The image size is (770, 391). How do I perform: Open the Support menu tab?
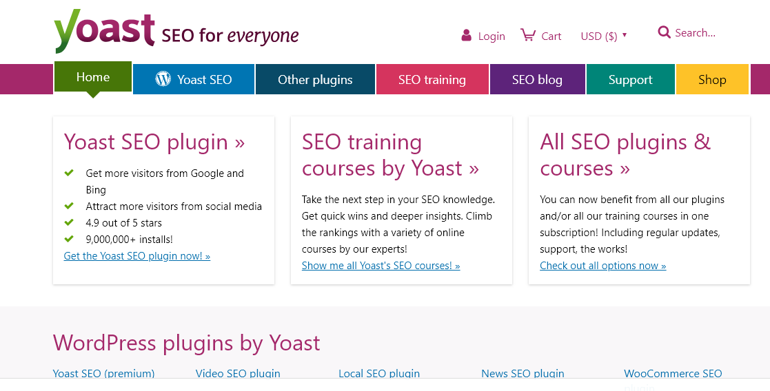(x=631, y=79)
